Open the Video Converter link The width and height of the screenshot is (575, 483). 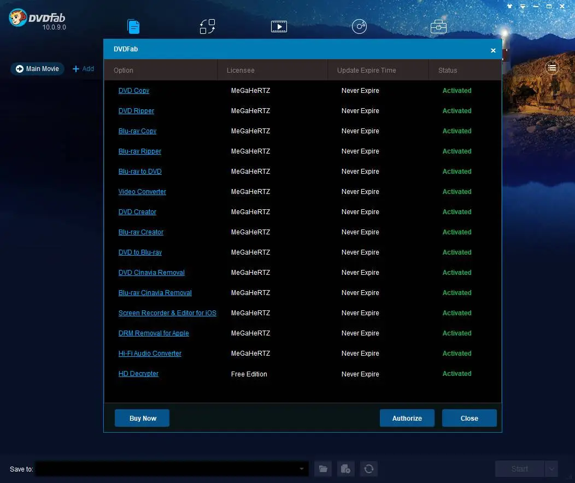[x=142, y=191]
